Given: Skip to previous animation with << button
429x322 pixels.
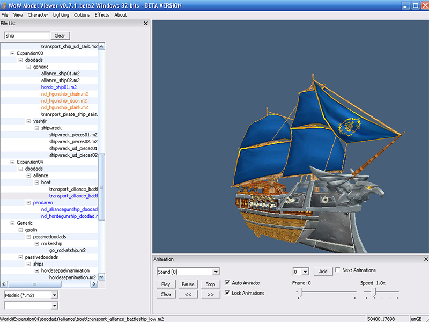Looking at the screenshot, I should pyautogui.click(x=188, y=295).
